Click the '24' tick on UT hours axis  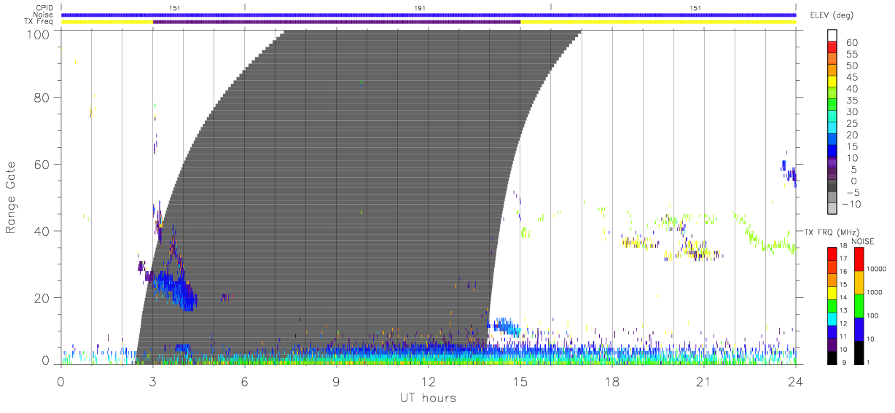[x=796, y=381]
